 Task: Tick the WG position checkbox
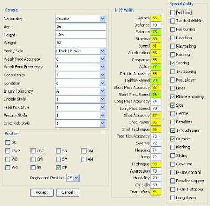point(8,167)
